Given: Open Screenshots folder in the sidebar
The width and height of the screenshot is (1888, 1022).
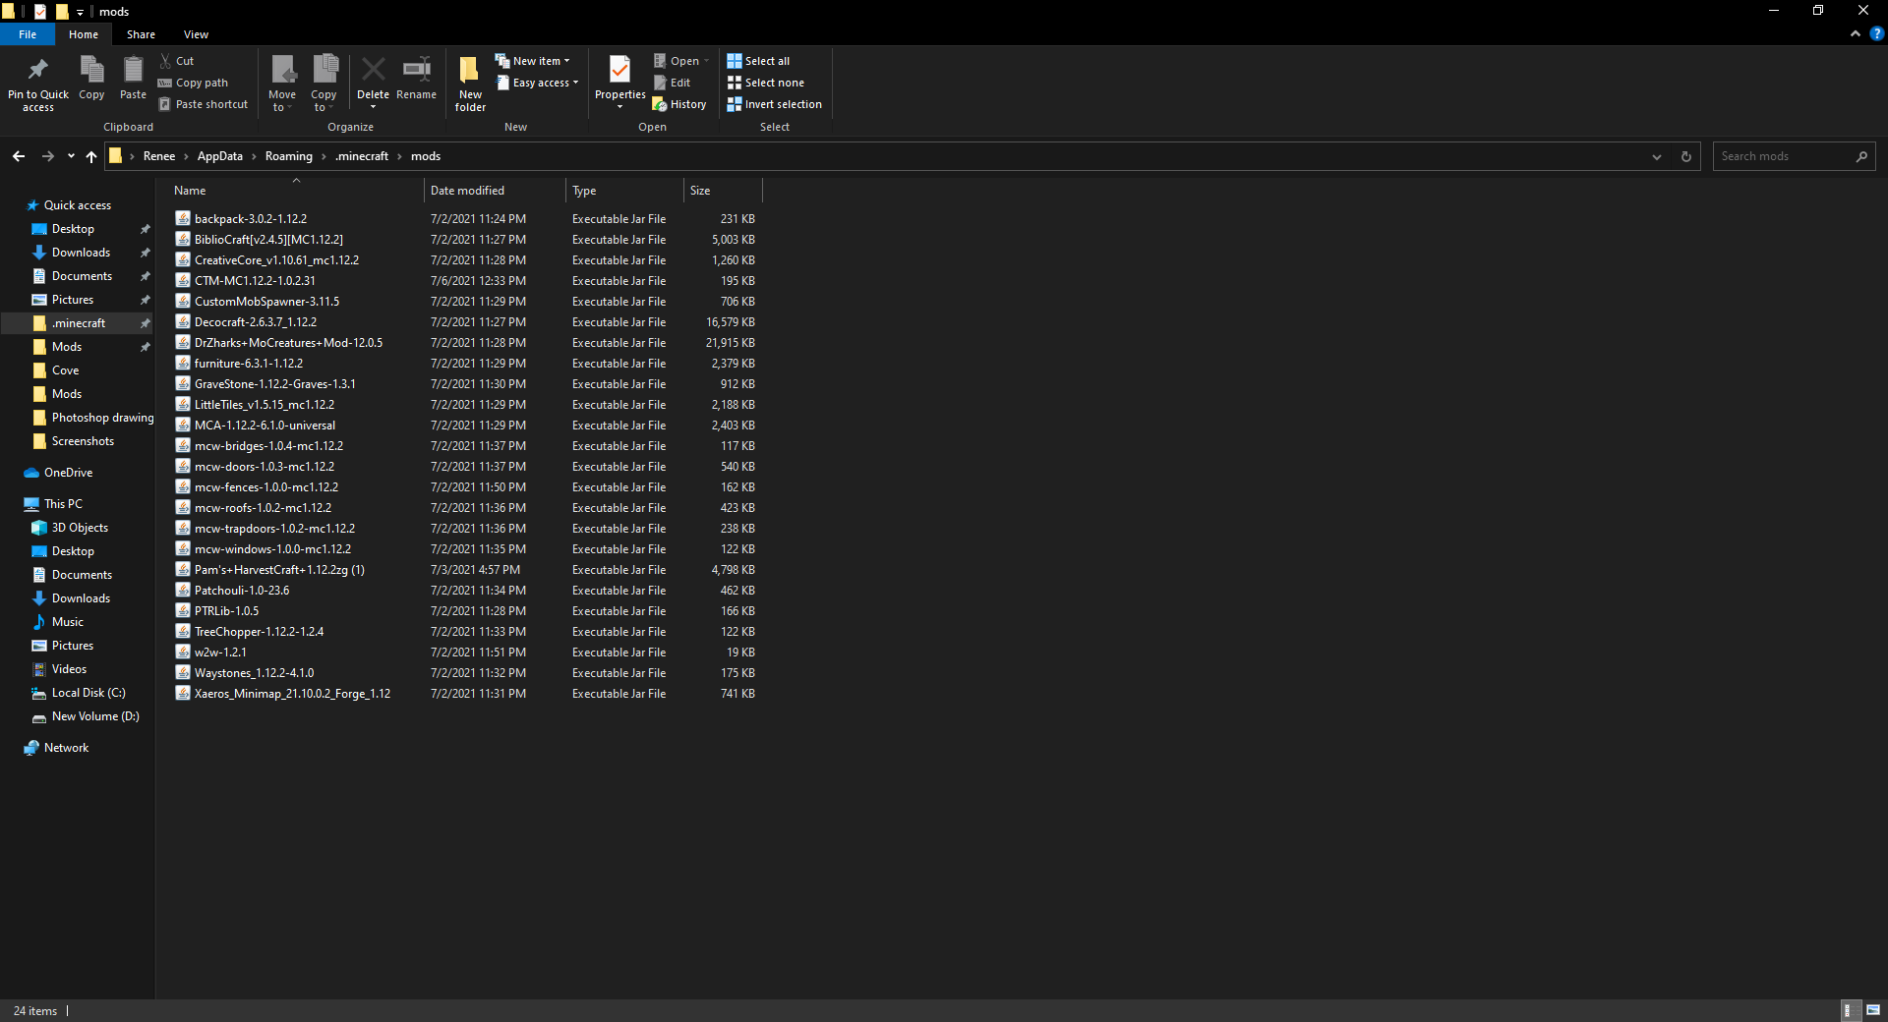Looking at the screenshot, I should 74,441.
